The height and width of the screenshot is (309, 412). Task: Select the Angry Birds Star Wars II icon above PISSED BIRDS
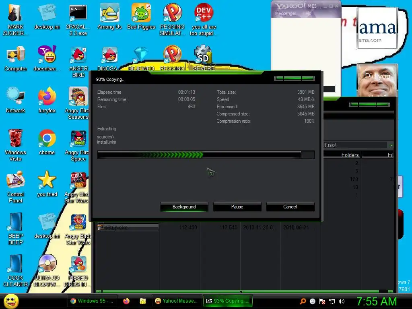(x=78, y=229)
